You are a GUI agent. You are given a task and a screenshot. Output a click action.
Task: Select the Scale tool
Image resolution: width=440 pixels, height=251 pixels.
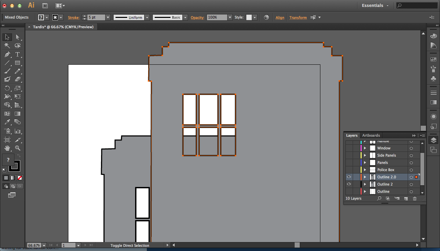[x=18, y=88]
